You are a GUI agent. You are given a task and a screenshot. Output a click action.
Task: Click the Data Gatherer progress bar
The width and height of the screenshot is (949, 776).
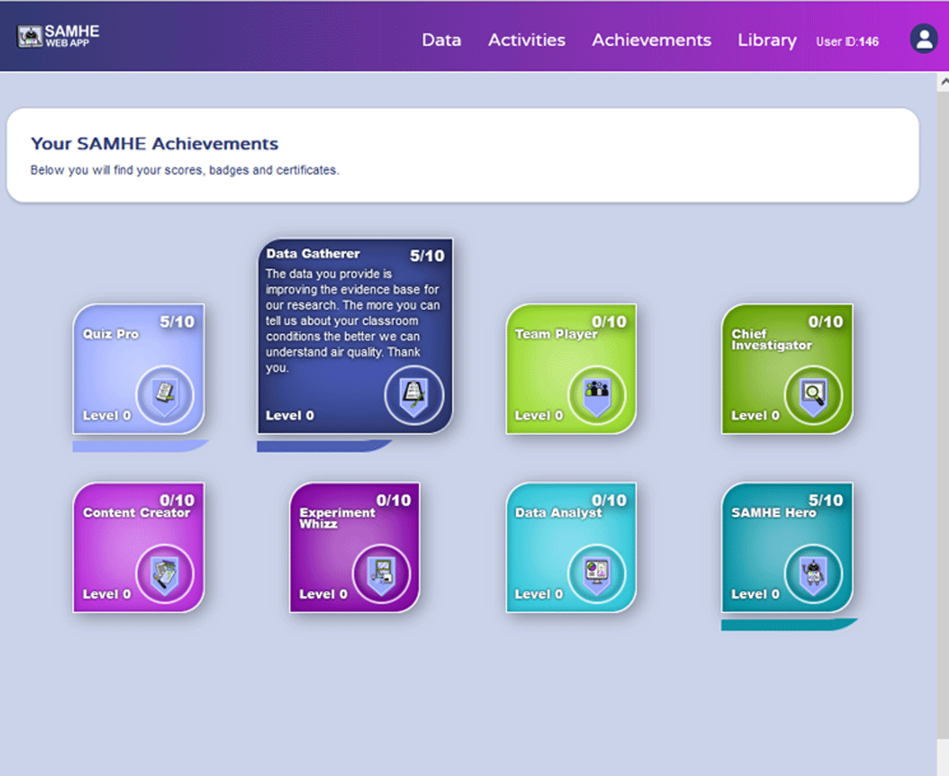coord(325,447)
